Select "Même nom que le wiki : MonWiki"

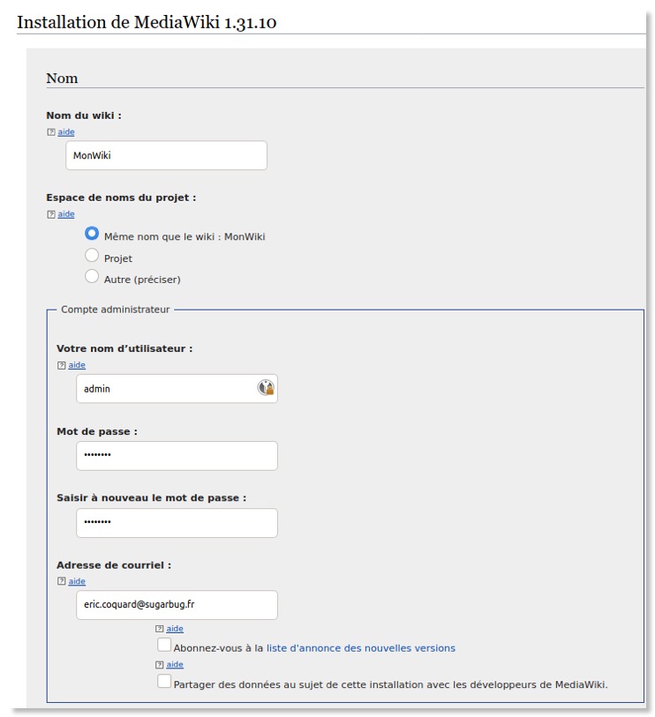[x=92, y=232]
